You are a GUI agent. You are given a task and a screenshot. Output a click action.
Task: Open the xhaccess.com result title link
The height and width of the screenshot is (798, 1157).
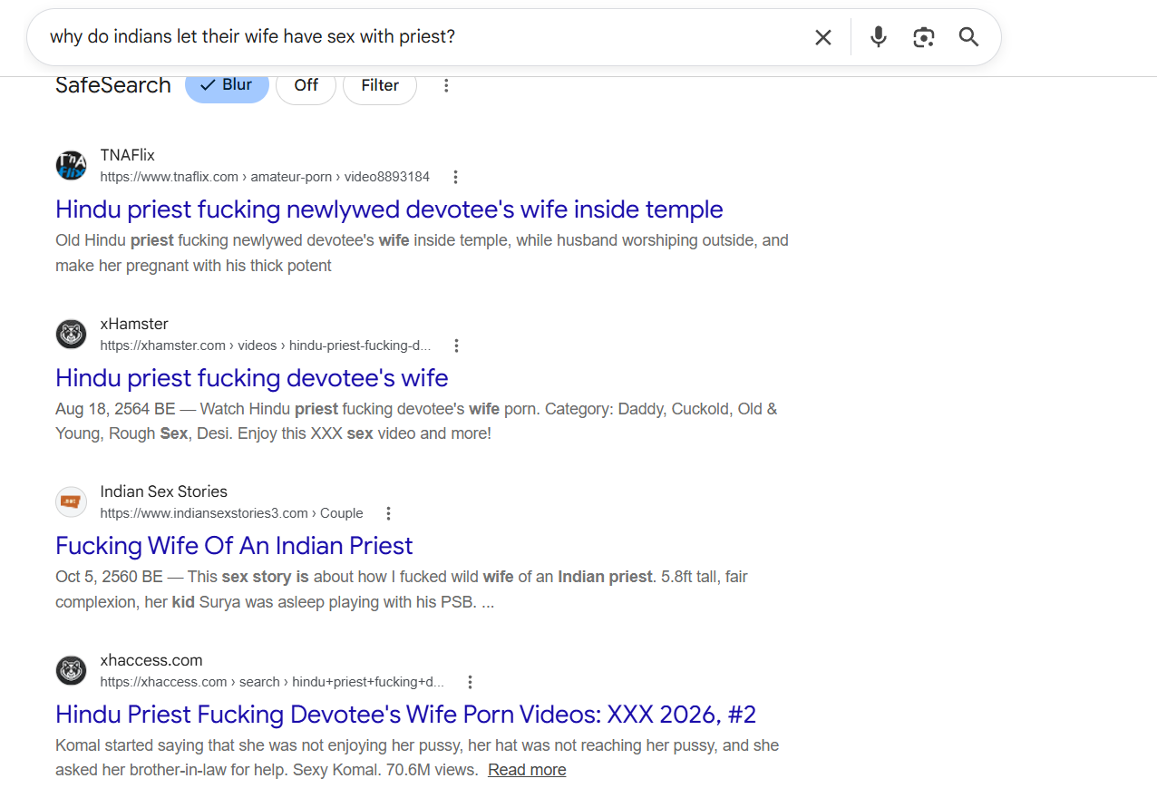[405, 715]
